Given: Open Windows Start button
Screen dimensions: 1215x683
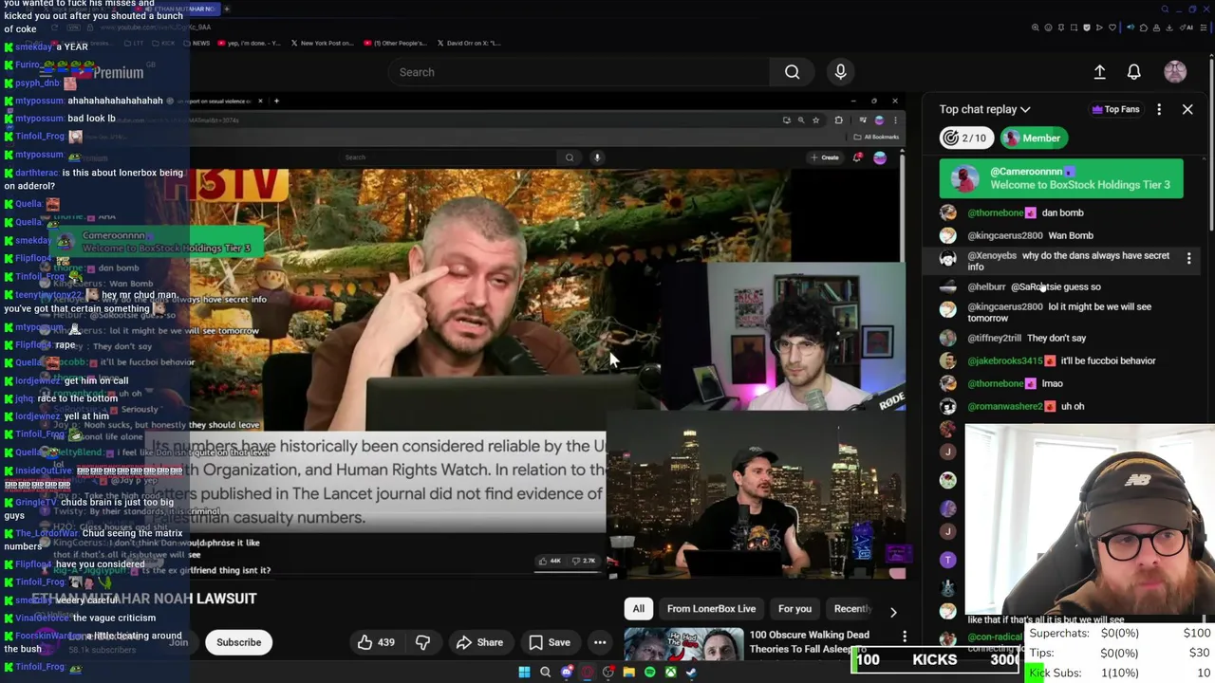Looking at the screenshot, I should pos(524,673).
